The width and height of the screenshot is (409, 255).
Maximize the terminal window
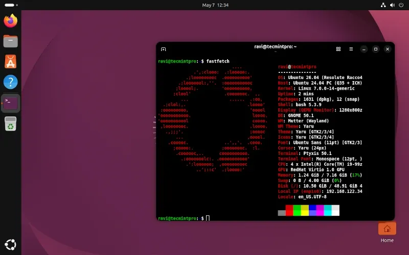pos(376,49)
